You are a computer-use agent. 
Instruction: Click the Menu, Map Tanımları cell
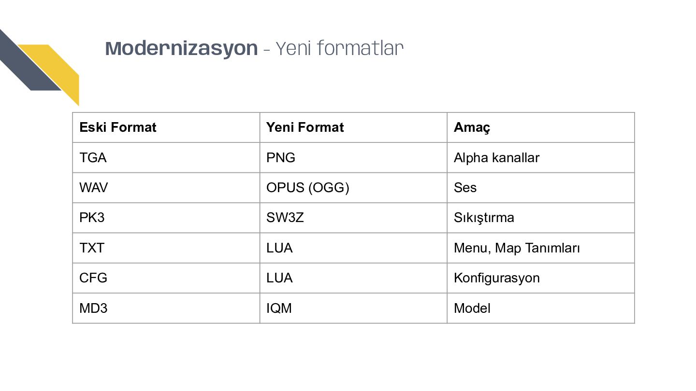click(540, 248)
